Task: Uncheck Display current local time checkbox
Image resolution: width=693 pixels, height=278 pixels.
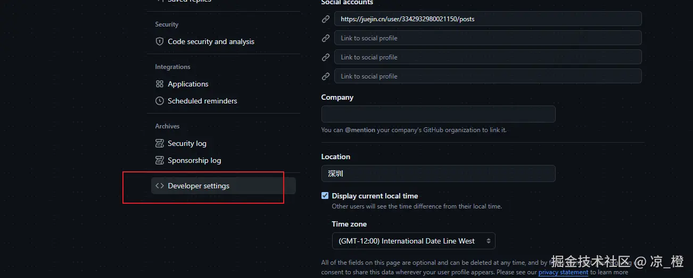Action: click(x=325, y=196)
